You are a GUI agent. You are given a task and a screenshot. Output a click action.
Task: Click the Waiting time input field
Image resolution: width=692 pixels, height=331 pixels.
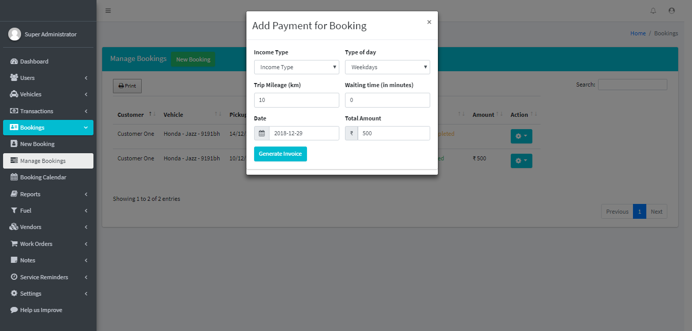[x=387, y=100]
